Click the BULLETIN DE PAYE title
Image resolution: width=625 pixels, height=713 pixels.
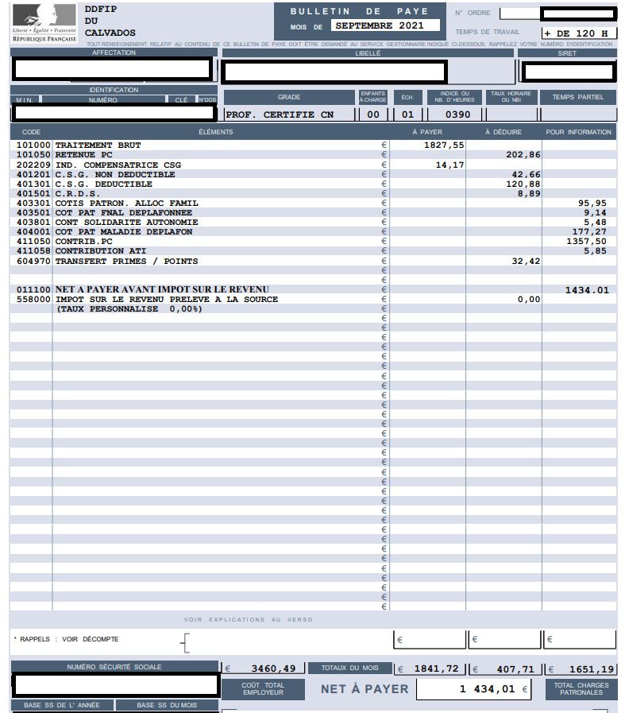click(x=359, y=11)
